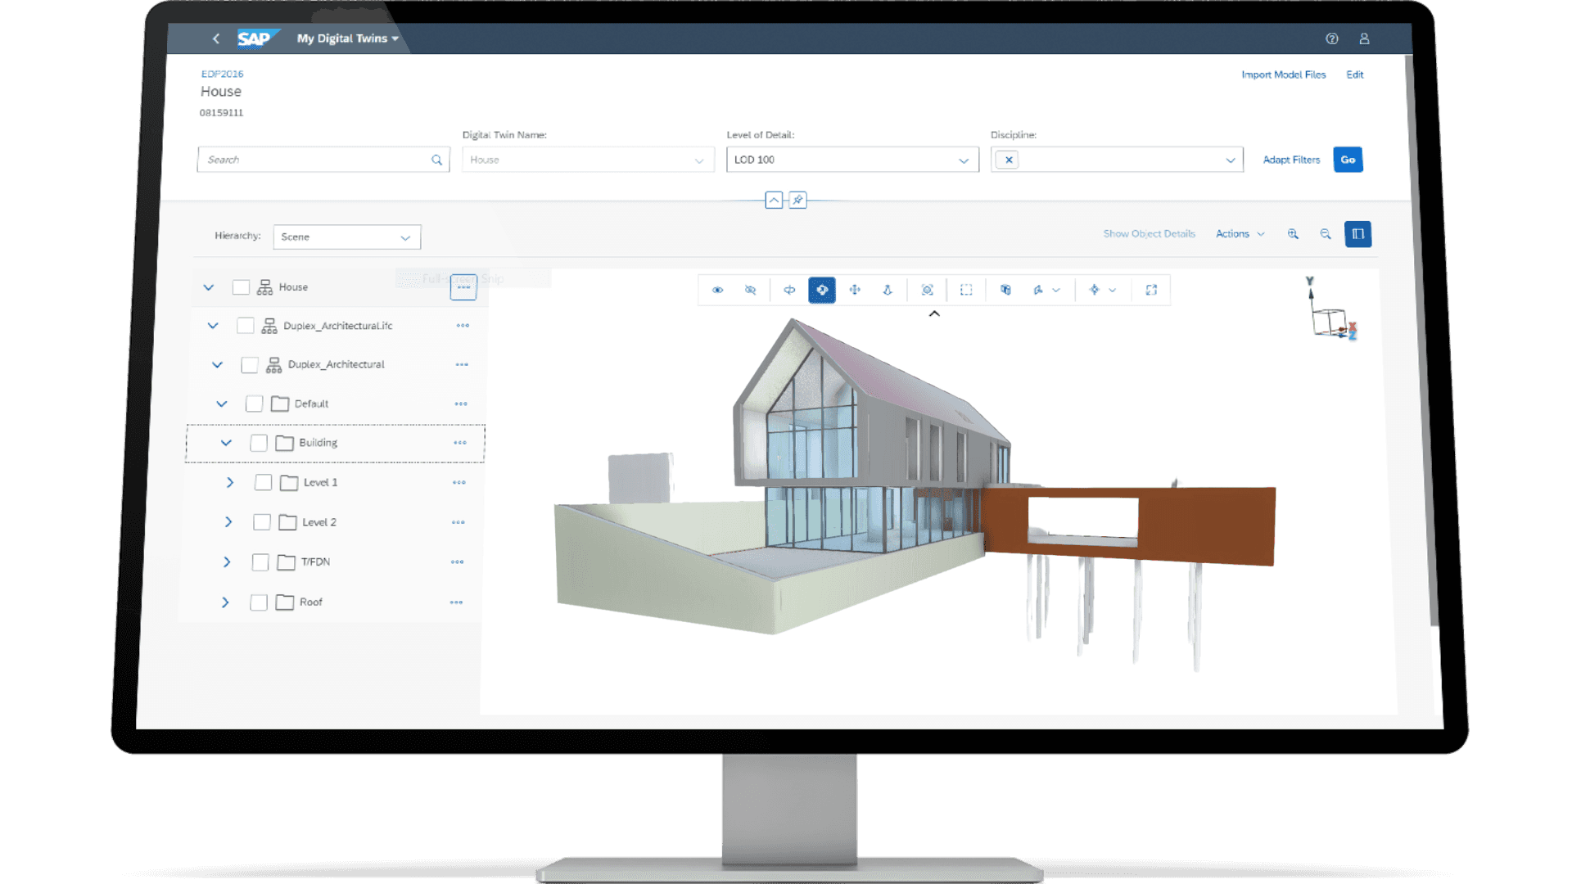Enter full screen in 3D viewer
Screen dimensions: 1572x884
(1151, 290)
